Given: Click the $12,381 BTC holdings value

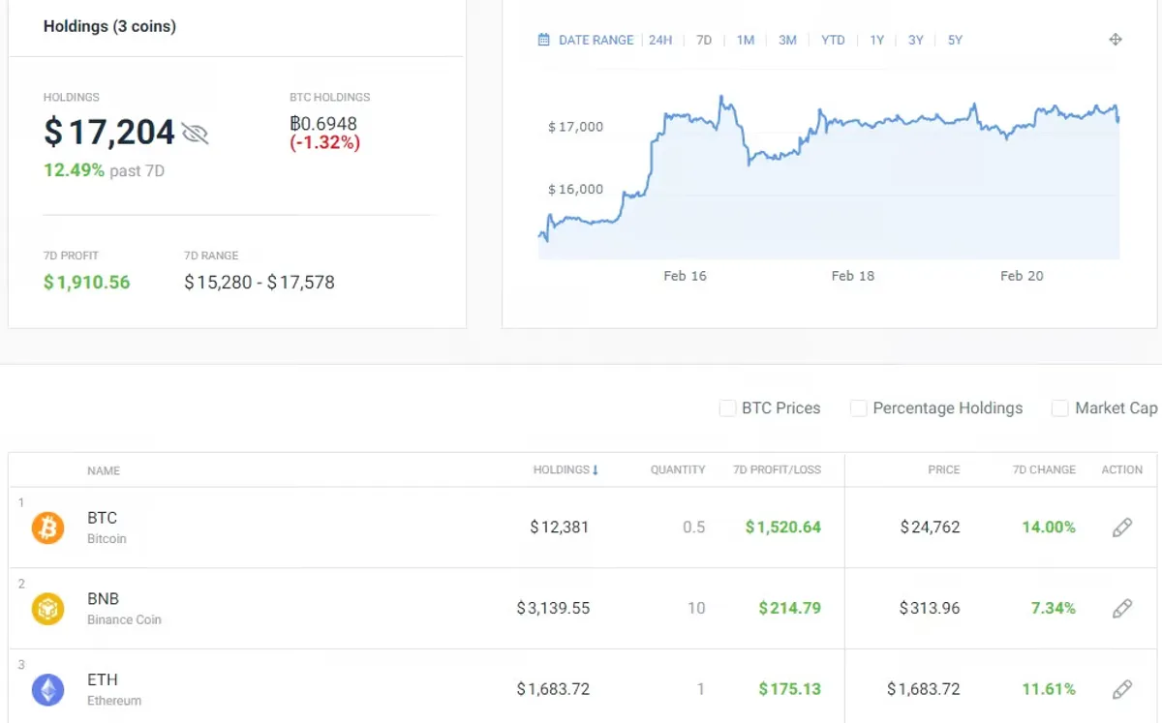Looking at the screenshot, I should coord(559,527).
